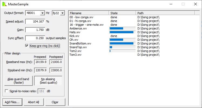This screenshot has width=202, height=108.
Task: Click the Add Files... button
Action: [12, 102]
